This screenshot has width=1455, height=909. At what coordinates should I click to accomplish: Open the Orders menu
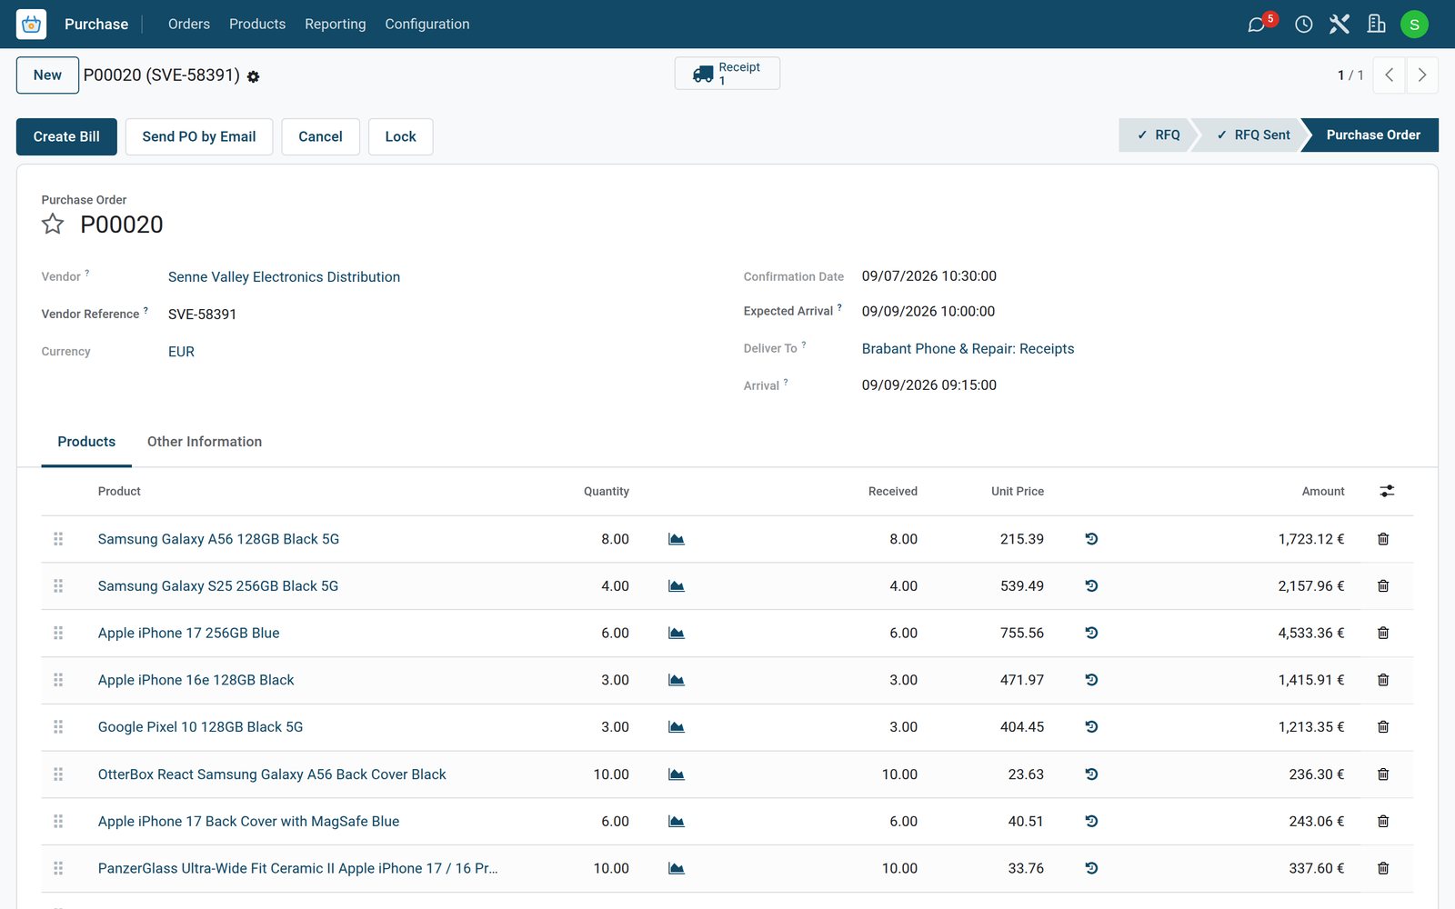point(189,25)
